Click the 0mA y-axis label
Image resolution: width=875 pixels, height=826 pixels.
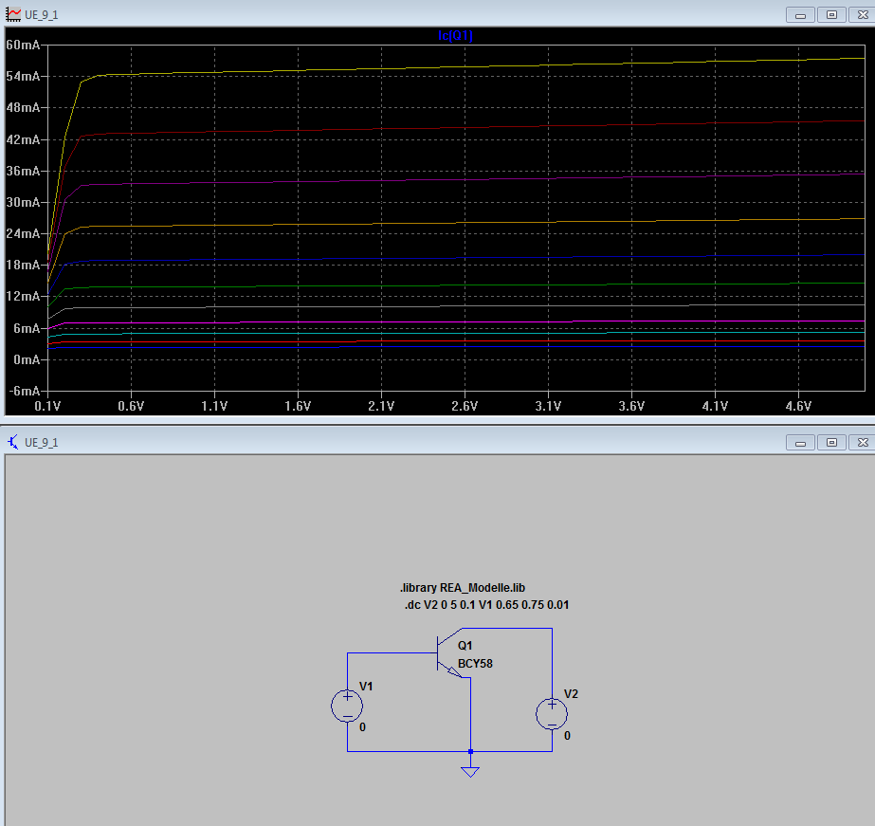[27, 360]
